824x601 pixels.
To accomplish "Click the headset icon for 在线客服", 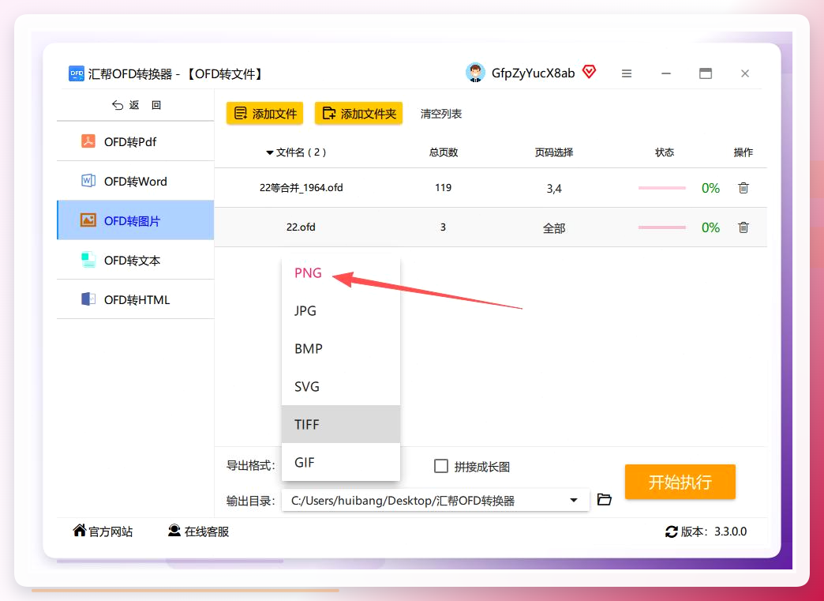I will point(174,531).
